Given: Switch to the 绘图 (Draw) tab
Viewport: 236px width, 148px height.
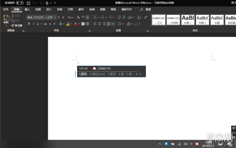Looking at the screenshot, I should [x=38, y=9].
